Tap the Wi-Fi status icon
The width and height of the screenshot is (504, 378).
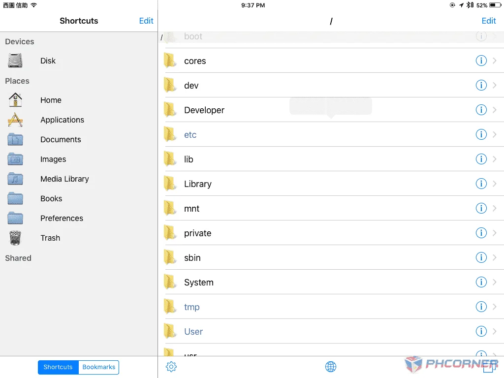34,5
